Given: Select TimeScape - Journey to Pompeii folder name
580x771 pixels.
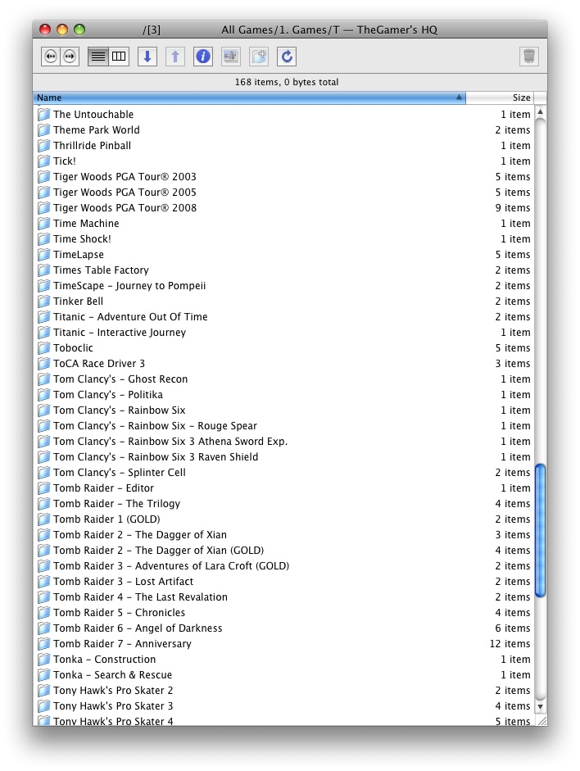Looking at the screenshot, I should pyautogui.click(x=129, y=286).
